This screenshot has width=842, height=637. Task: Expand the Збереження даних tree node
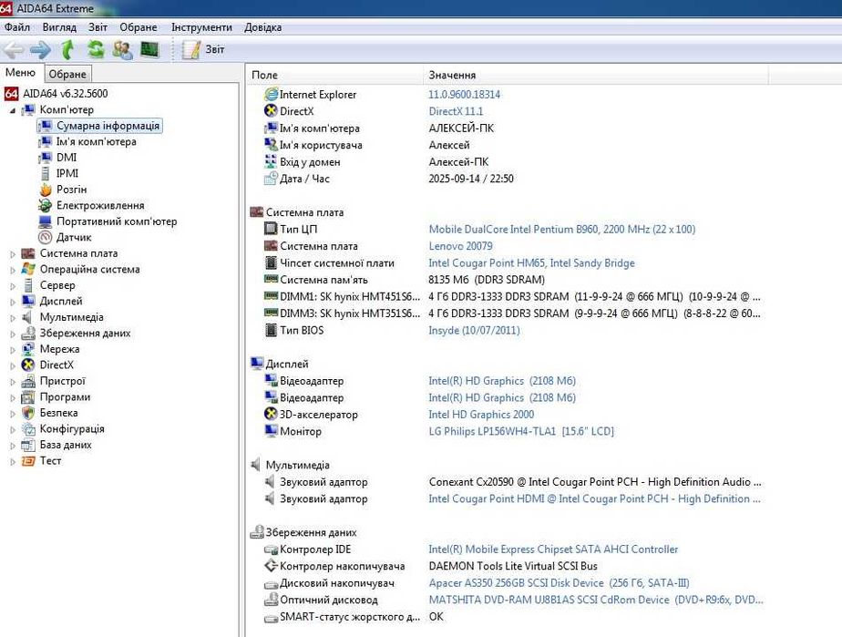coord(13,334)
